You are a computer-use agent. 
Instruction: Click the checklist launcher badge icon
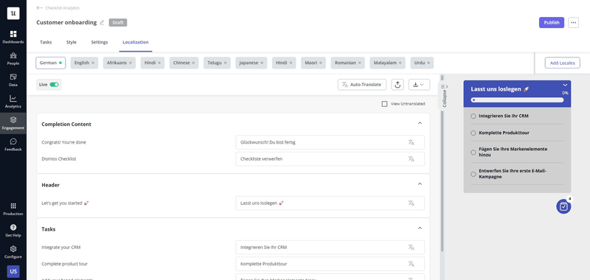pyautogui.click(x=563, y=206)
